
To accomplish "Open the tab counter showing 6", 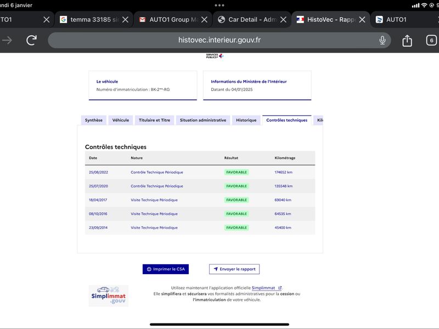I will click(431, 40).
